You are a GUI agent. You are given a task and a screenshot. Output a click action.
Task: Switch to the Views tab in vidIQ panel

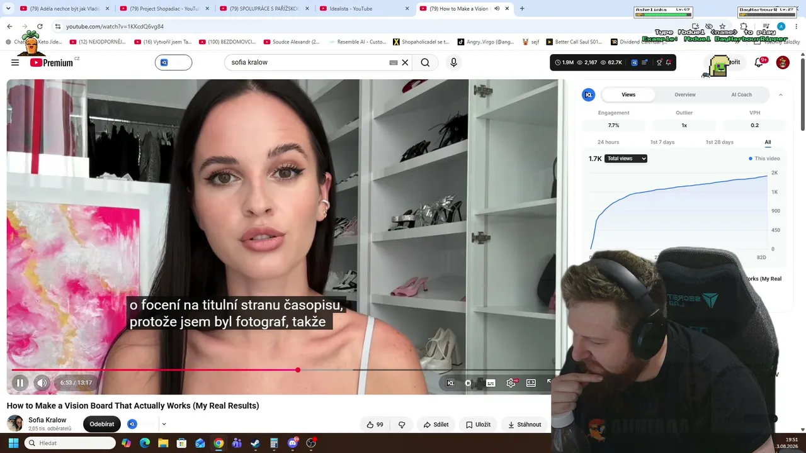pyautogui.click(x=628, y=94)
